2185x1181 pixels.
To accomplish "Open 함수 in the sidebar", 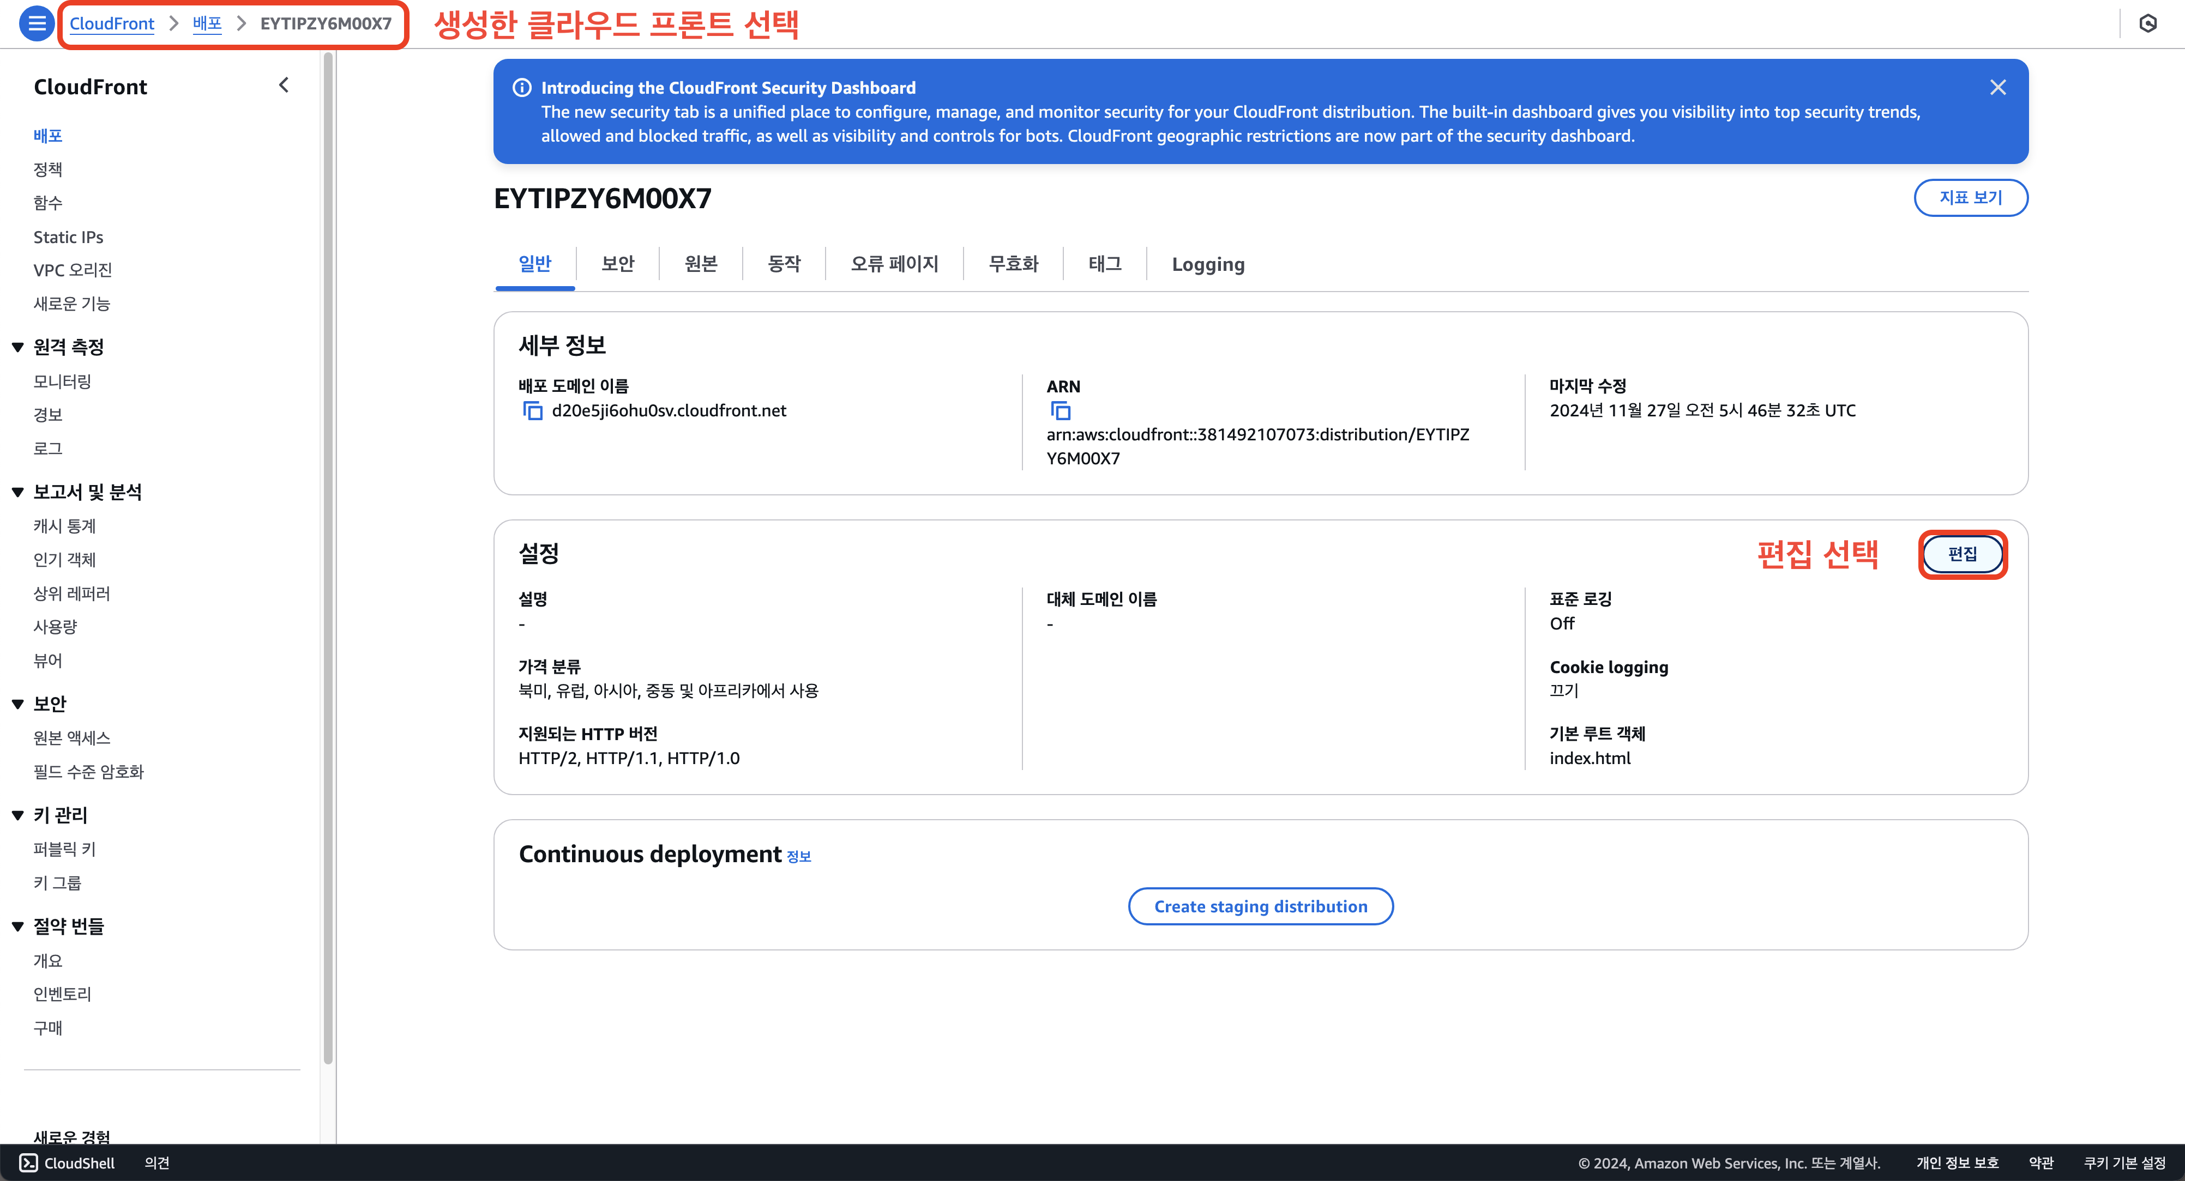I will [x=47, y=203].
